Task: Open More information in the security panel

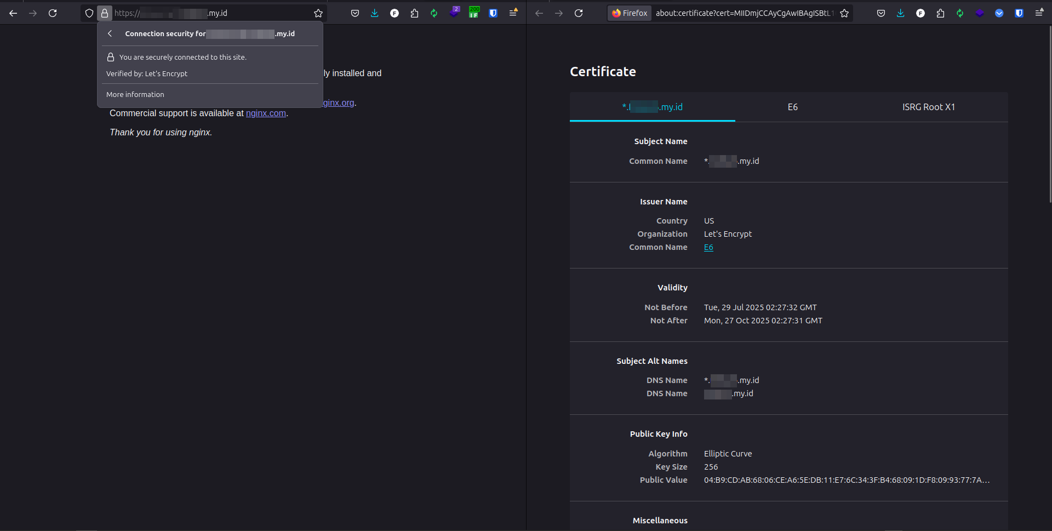Action: pyautogui.click(x=135, y=94)
